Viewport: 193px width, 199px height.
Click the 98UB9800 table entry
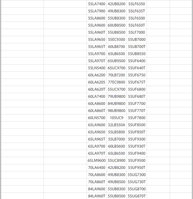[116, 111]
